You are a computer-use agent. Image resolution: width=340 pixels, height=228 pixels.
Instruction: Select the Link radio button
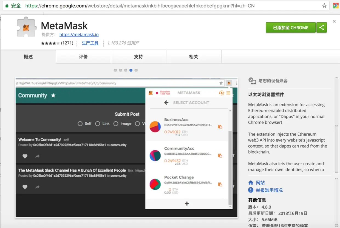click(98, 124)
